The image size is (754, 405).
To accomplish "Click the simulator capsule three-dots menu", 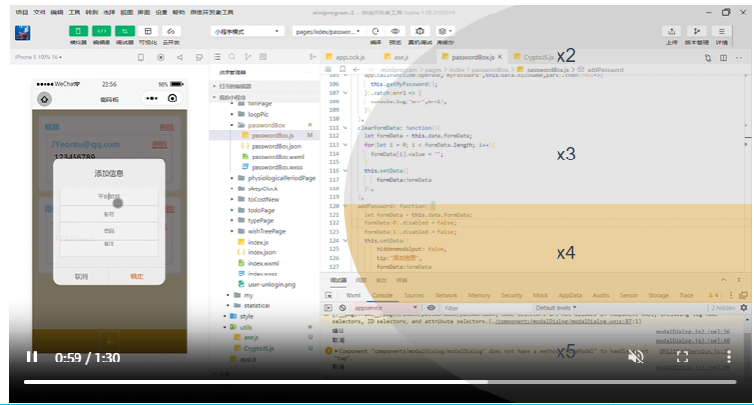I will coord(151,98).
